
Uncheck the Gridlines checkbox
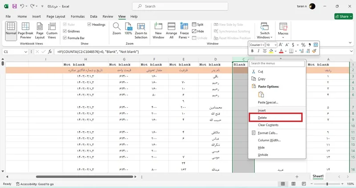coord(65,31)
